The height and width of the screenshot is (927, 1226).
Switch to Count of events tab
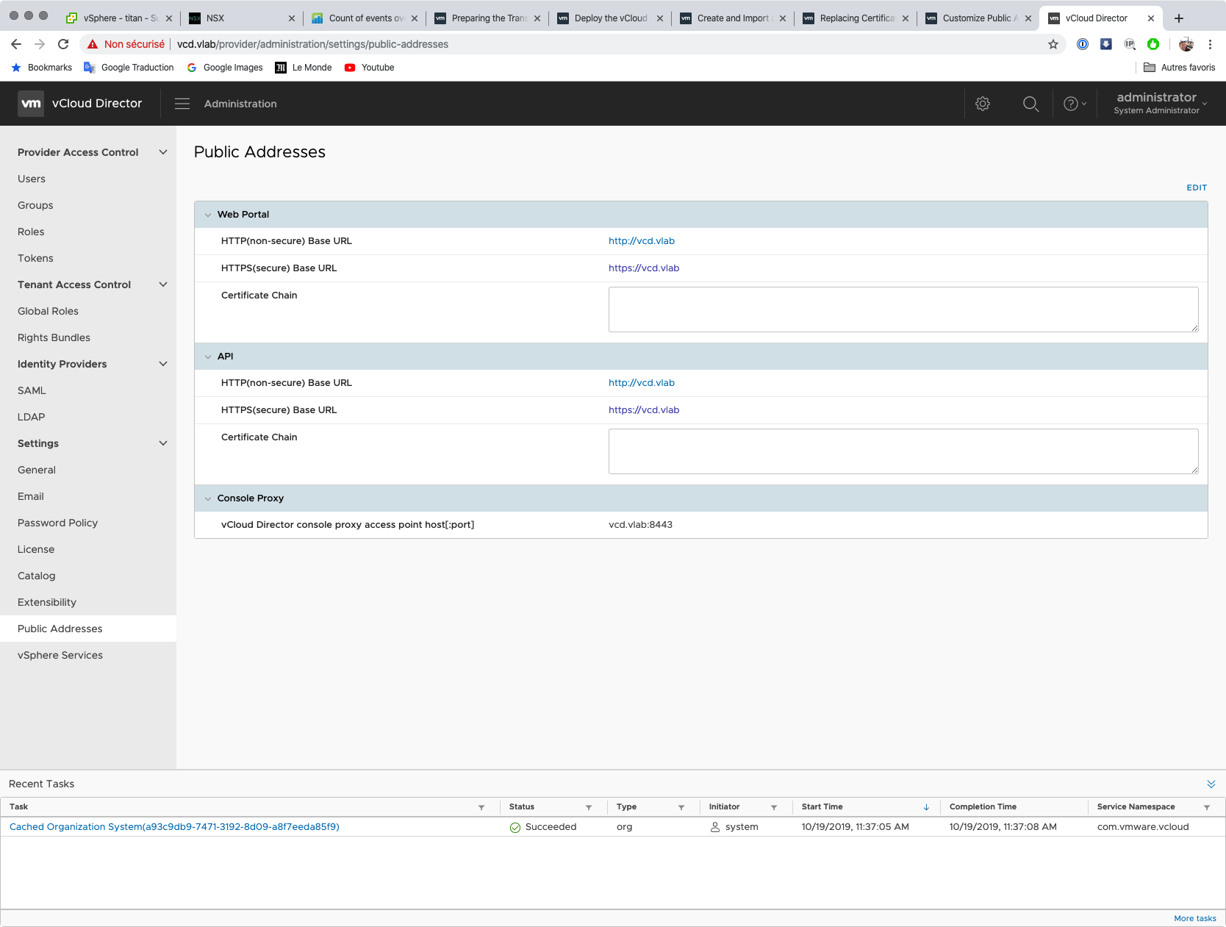click(x=364, y=18)
